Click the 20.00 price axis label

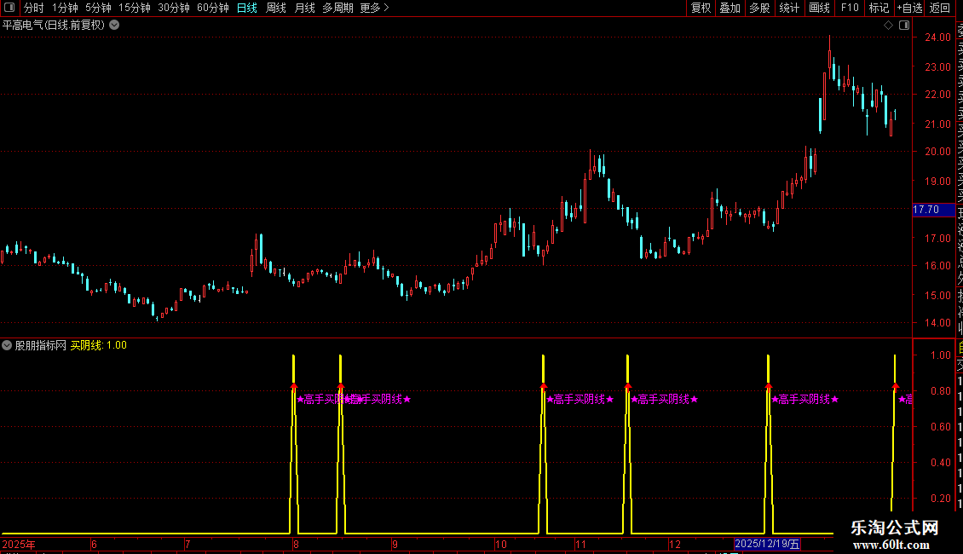pos(937,151)
